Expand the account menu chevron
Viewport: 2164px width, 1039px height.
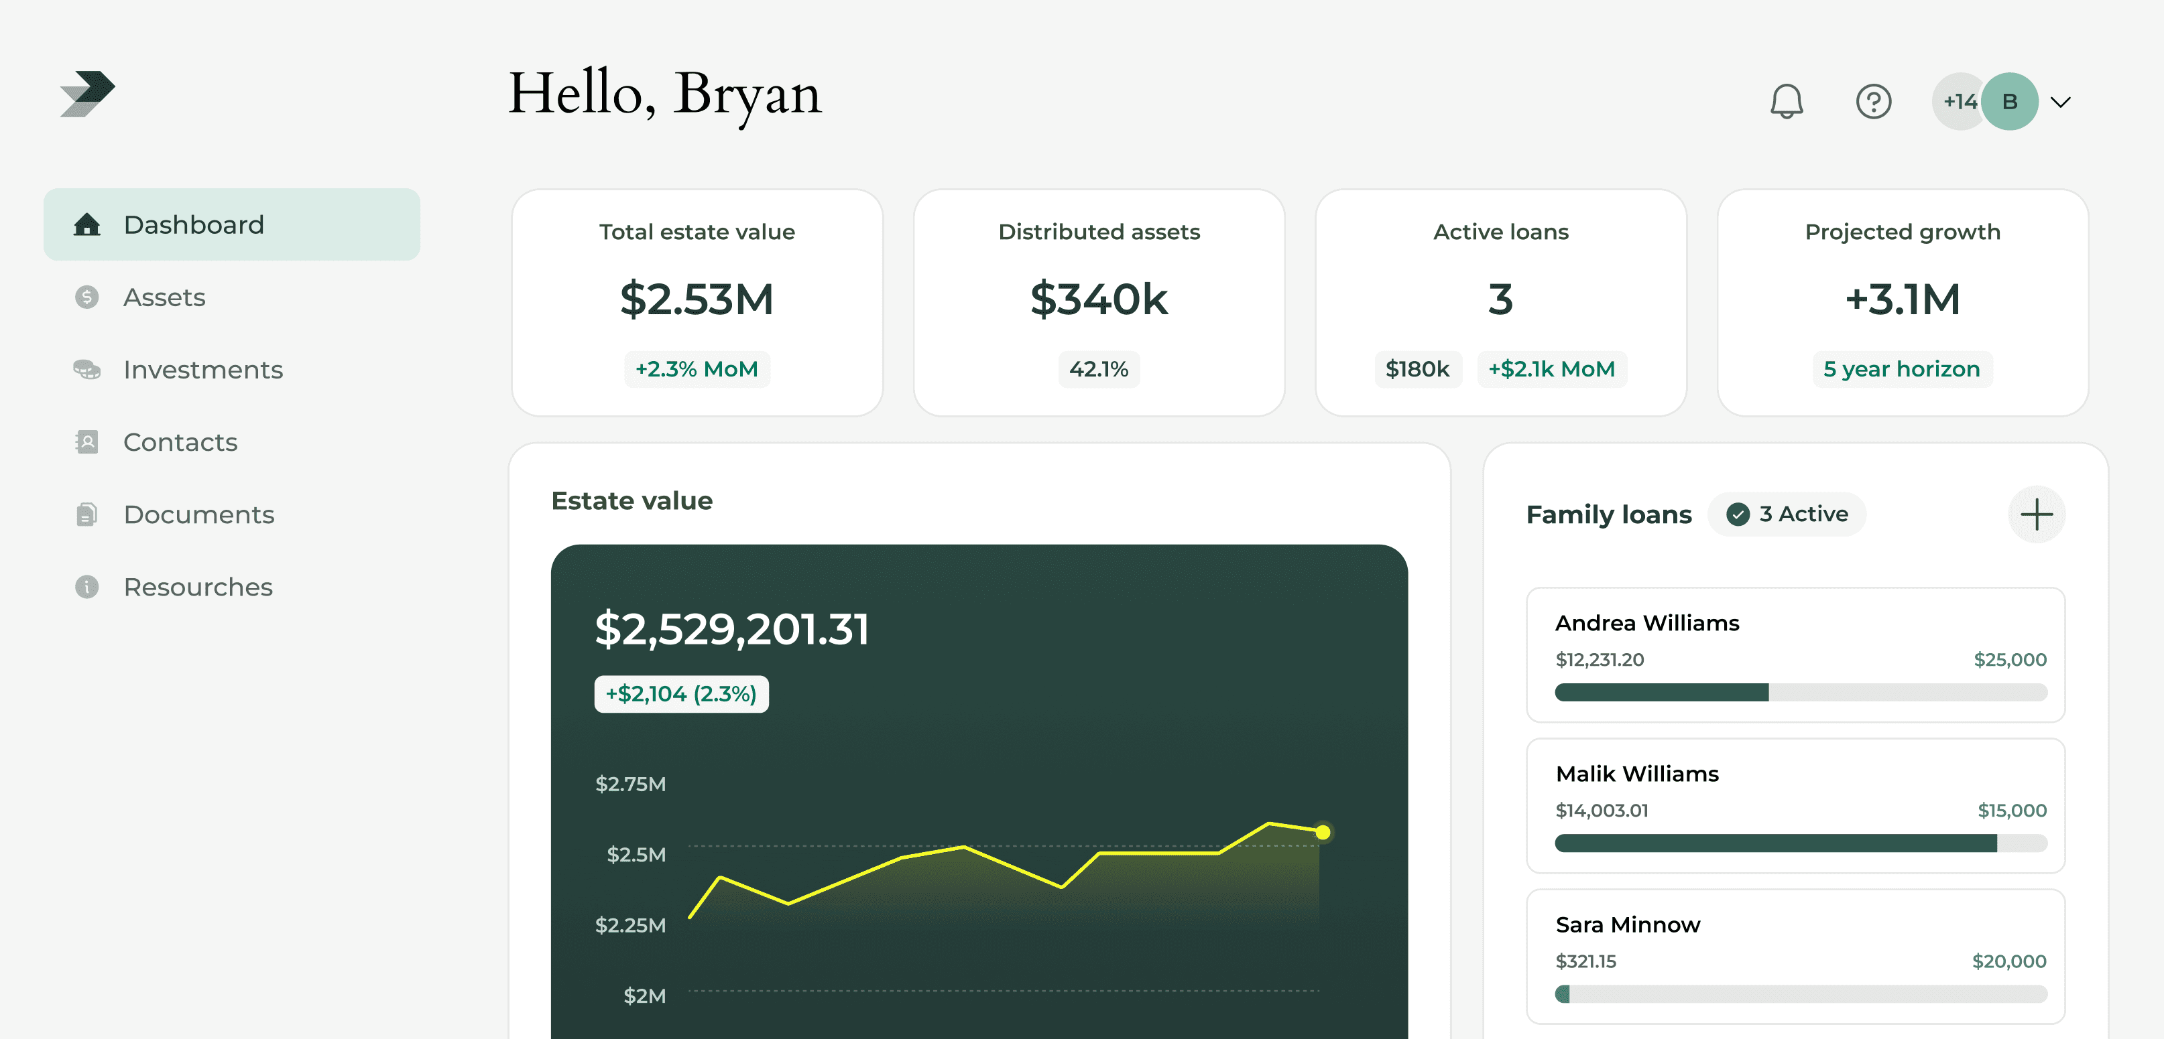2061,102
